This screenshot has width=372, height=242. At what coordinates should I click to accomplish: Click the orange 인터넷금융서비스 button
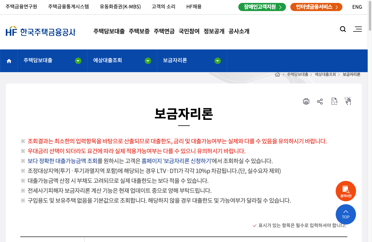click(316, 7)
